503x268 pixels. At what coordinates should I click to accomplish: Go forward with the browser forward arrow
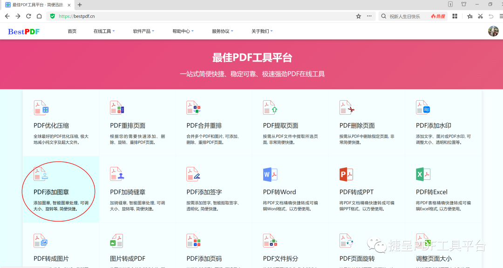point(18,16)
